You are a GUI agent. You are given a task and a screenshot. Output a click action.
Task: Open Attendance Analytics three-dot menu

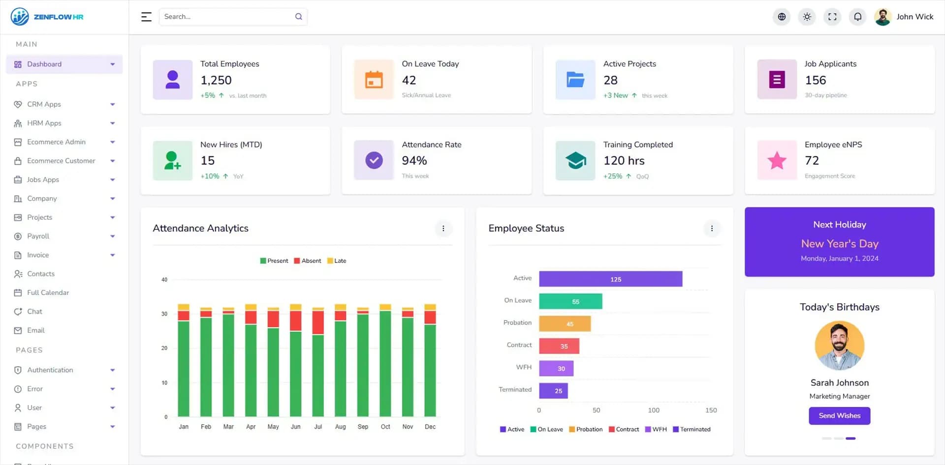(443, 229)
